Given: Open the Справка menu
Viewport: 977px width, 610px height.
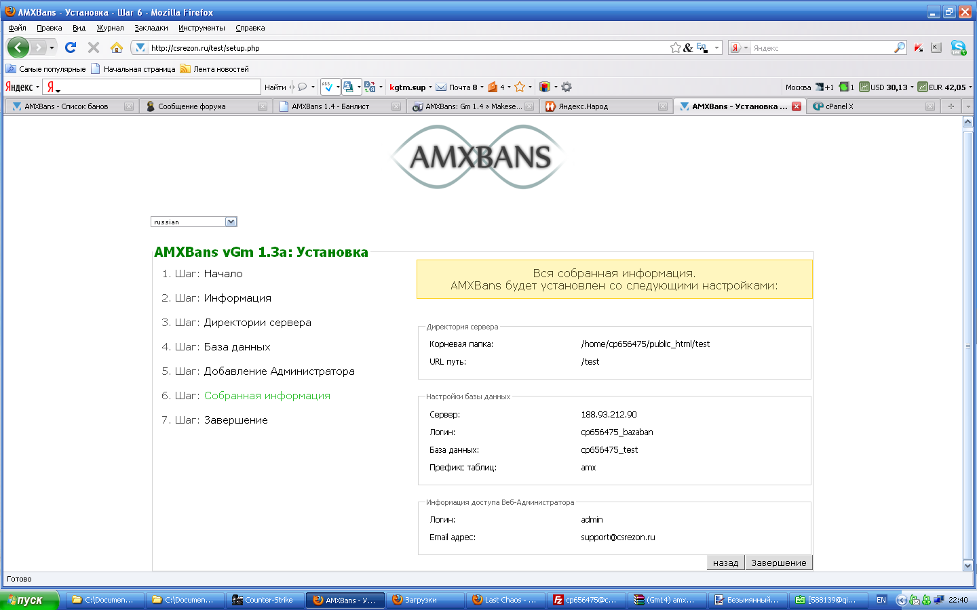Looking at the screenshot, I should click(x=250, y=28).
